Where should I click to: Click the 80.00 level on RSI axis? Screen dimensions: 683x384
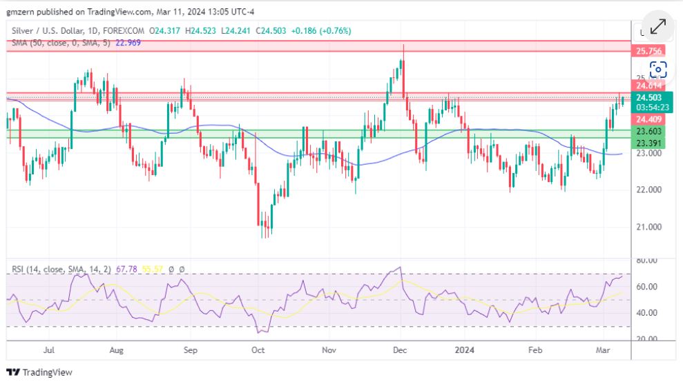pos(646,261)
